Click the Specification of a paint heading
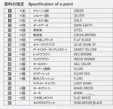The image size is (113, 109). 51,4
